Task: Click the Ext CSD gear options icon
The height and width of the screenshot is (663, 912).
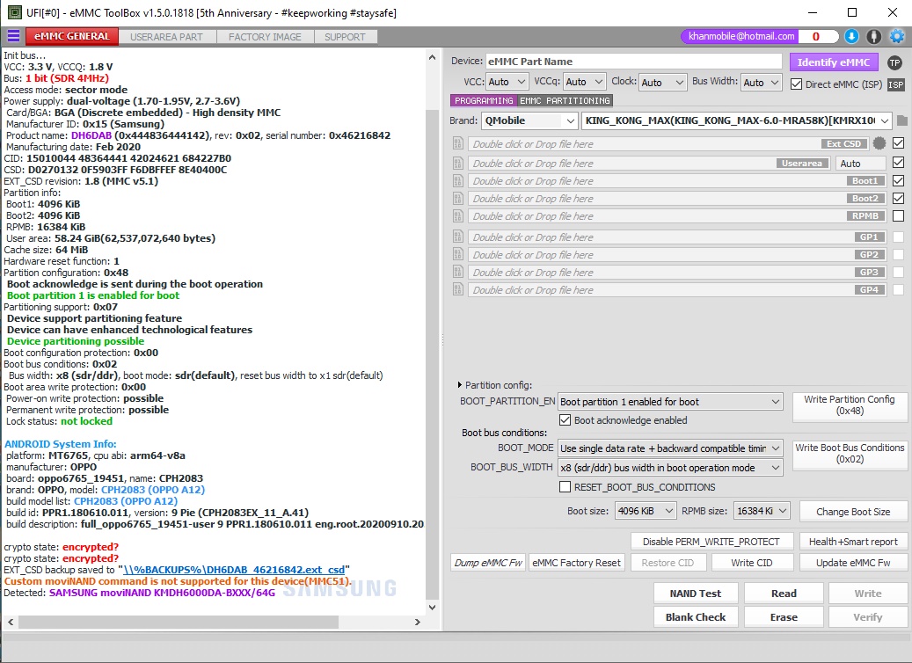Action: click(879, 143)
